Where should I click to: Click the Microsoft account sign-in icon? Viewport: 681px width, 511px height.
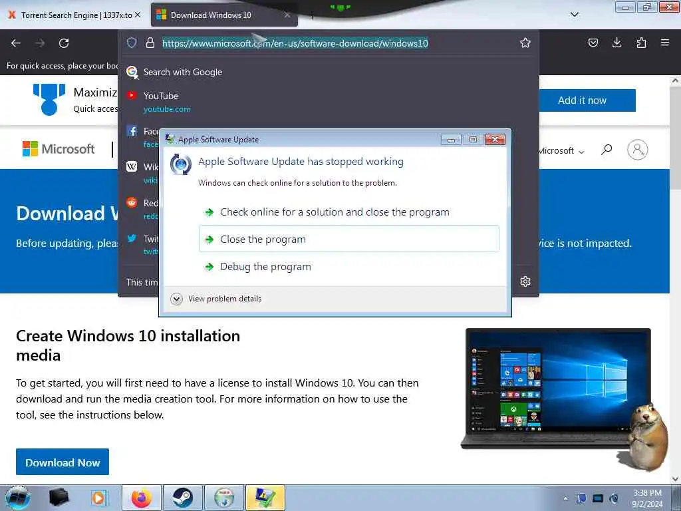(x=638, y=150)
